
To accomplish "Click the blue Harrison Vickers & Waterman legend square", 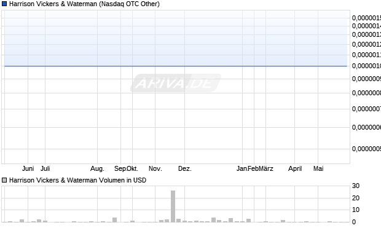I will coord(4,4).
